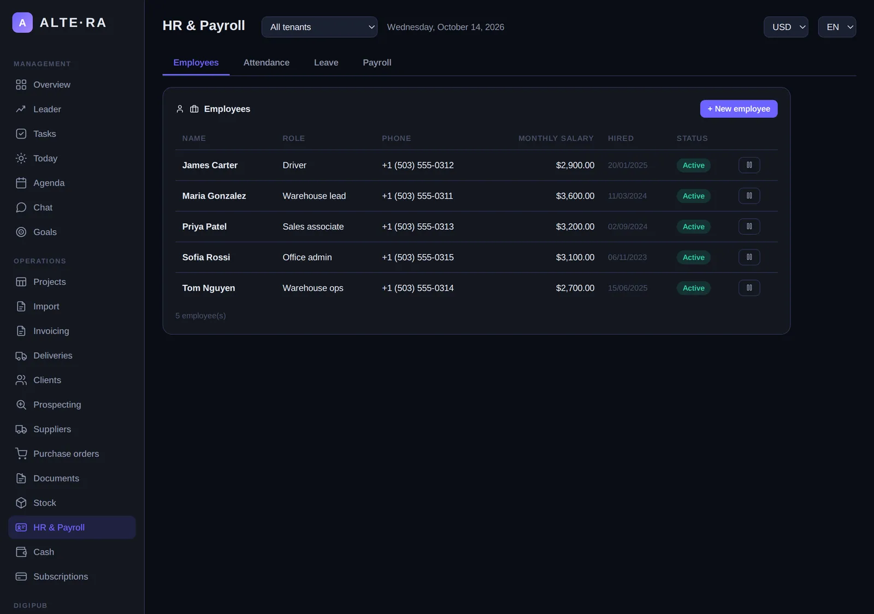Open the Stock box icon
874x614 pixels.
(x=21, y=503)
